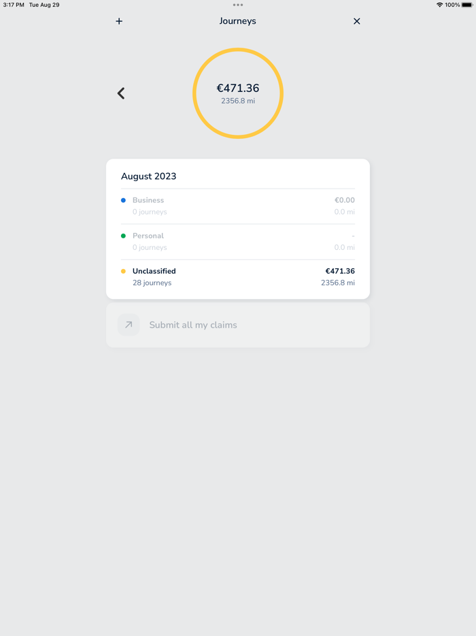Click the ellipsis indicator at the top center
This screenshot has width=476, height=636.
[x=238, y=5]
